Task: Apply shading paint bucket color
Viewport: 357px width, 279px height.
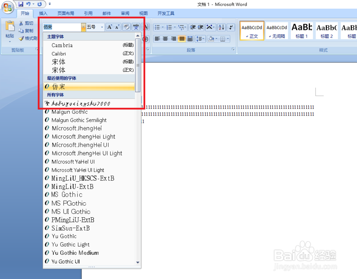Action: (211, 39)
